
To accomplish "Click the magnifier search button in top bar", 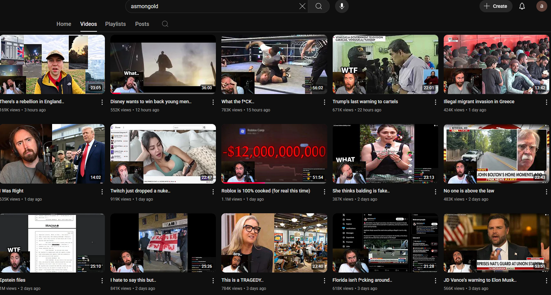I will (x=319, y=6).
